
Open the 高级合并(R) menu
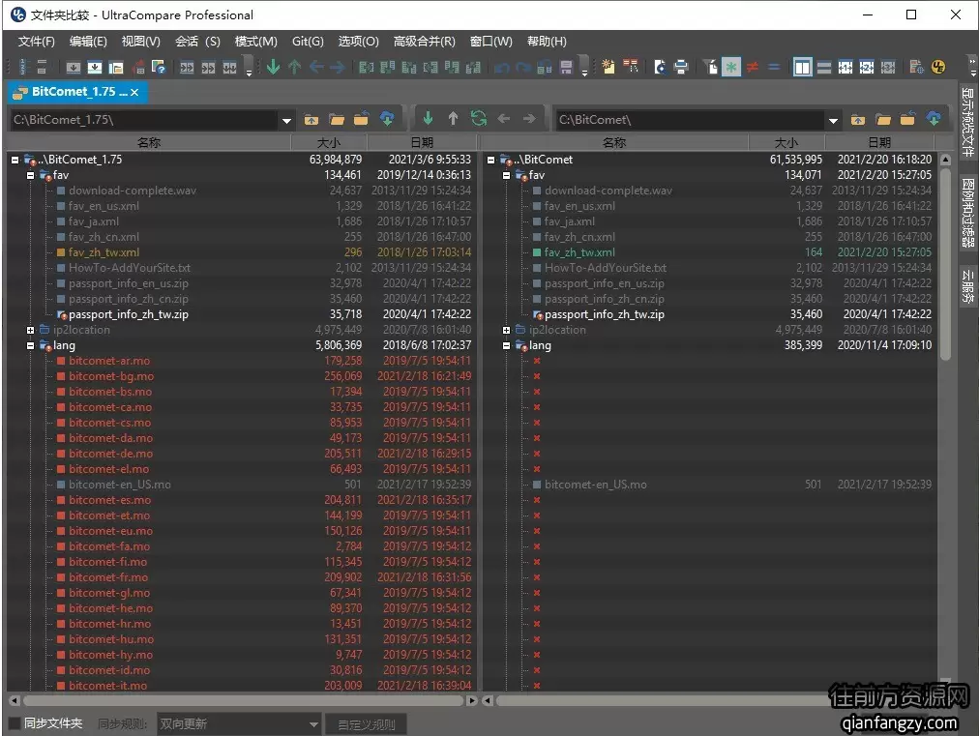click(x=425, y=42)
